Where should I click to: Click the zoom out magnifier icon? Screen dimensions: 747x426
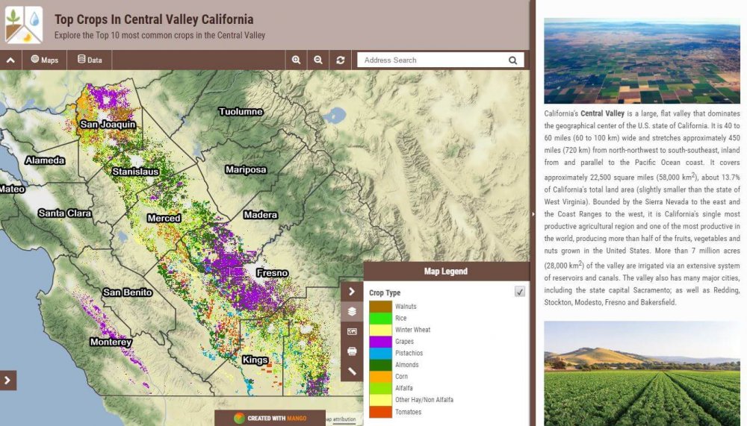coord(317,60)
